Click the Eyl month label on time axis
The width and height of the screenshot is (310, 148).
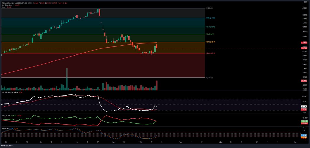[x=257, y=142]
